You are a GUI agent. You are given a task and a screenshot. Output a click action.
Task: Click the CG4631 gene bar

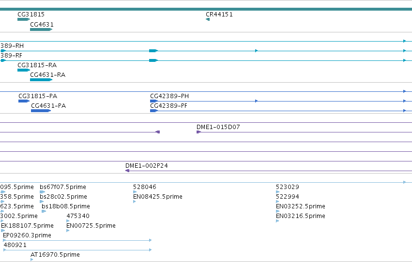41,29
